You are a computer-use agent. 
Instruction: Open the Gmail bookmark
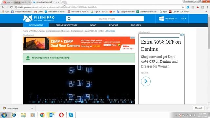point(39,12)
